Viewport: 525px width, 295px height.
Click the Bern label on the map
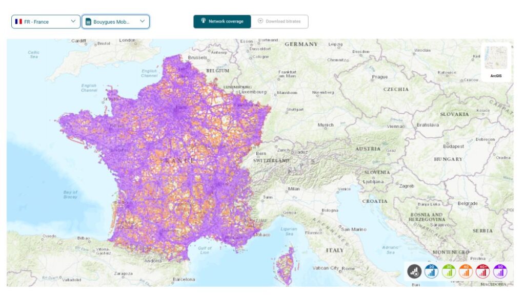[x=261, y=154]
